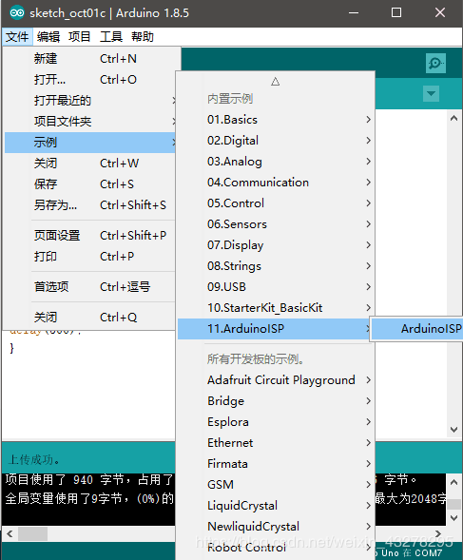
Task: Open the 编辑 menu
Action: point(48,37)
